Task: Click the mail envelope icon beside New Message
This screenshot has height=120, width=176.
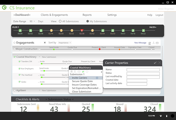Action: pos(157,43)
